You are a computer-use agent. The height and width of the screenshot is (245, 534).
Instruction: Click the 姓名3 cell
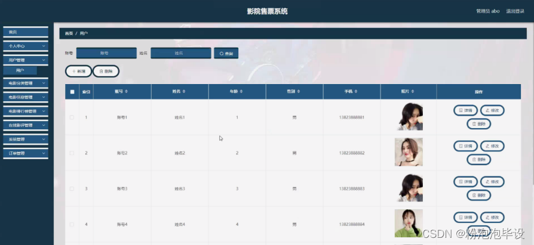click(179, 188)
